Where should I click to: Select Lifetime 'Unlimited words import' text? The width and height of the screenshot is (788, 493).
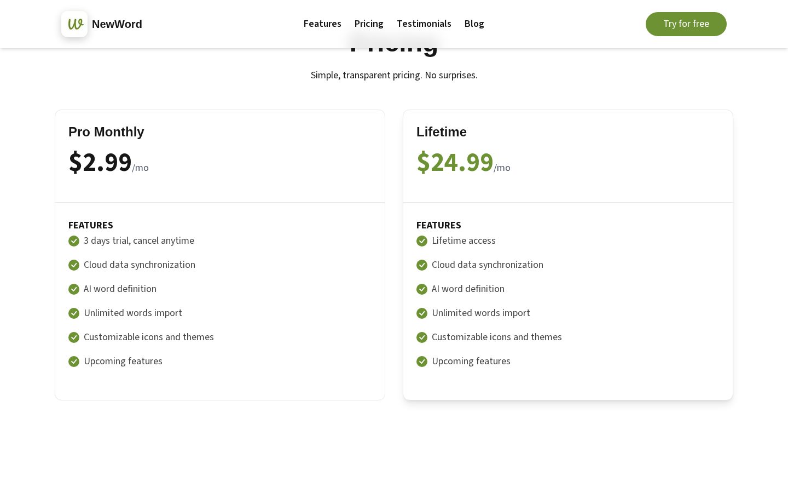481,313
